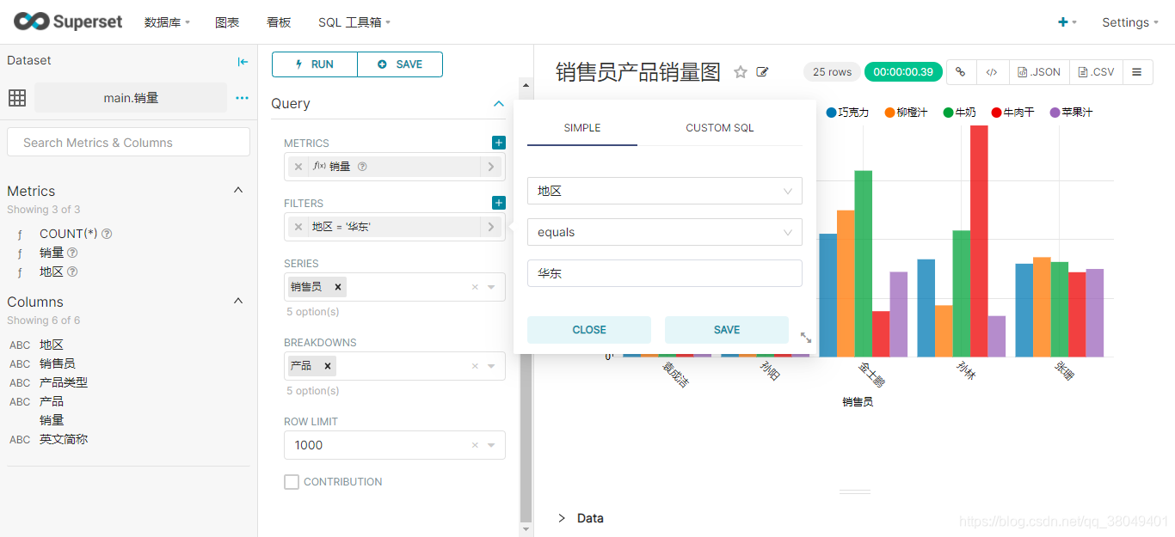
Task: Clear the SERIES field with its x
Action: [x=475, y=287]
